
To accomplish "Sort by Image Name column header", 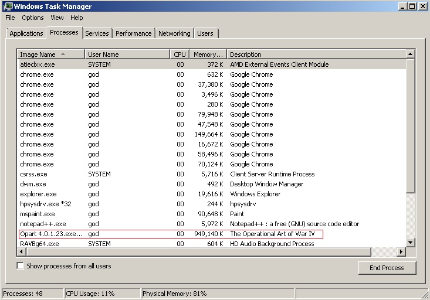I will point(51,54).
